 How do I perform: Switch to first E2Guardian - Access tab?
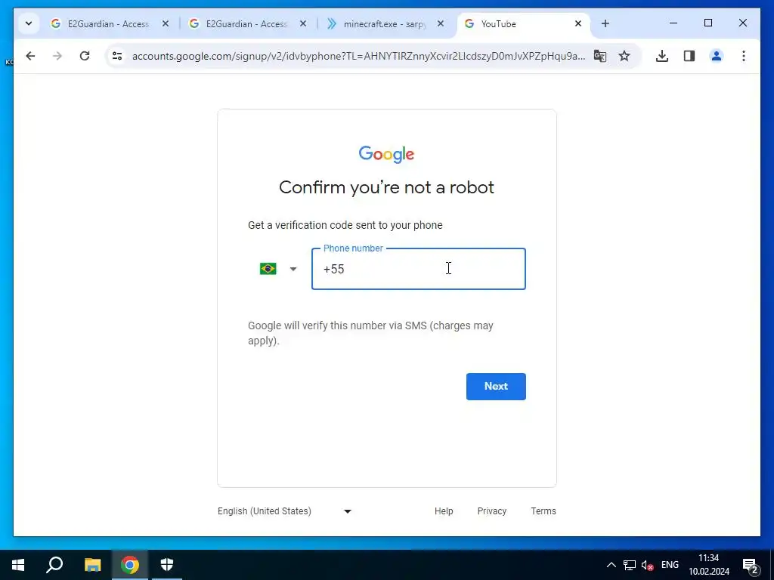[x=109, y=23]
